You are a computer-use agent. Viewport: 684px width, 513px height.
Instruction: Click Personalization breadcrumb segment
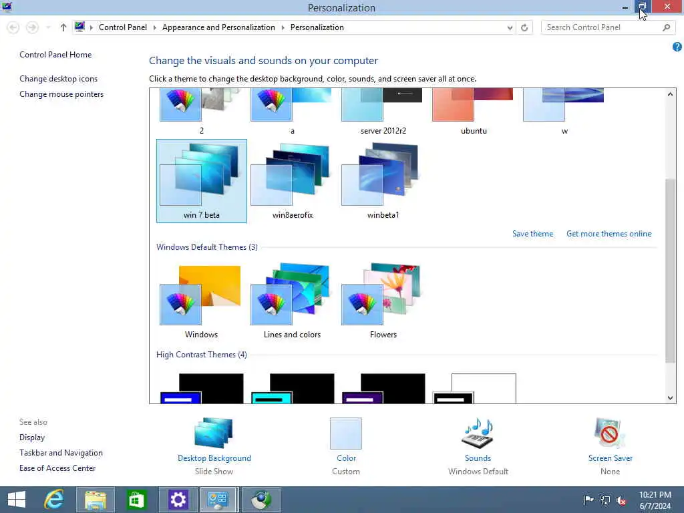tap(317, 27)
